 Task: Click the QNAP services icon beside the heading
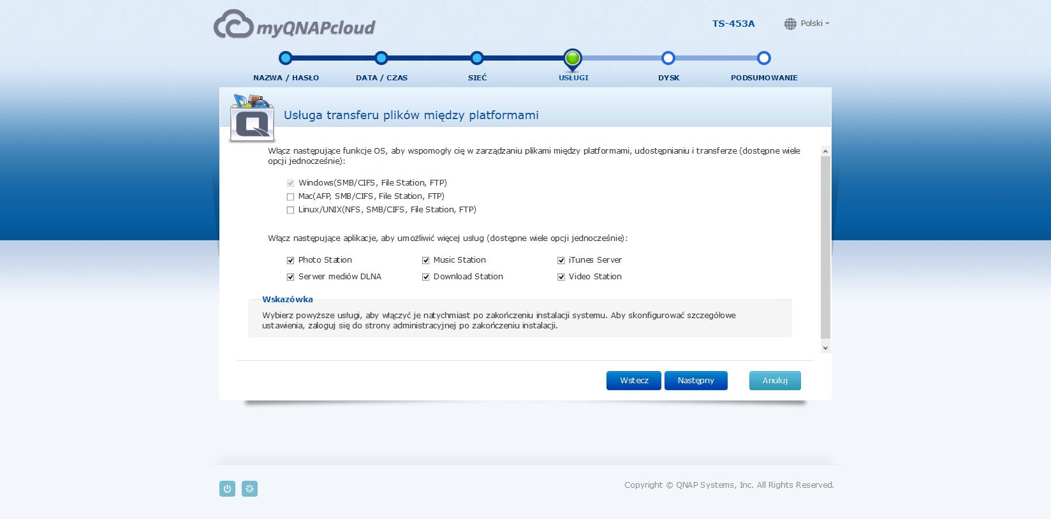tap(253, 118)
